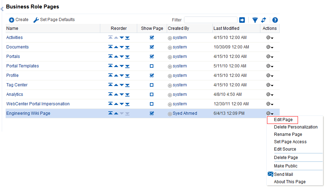Image resolution: width=330 pixels, height=192 pixels.
Task: Open the Portal Templates page link
Action: pyautogui.click(x=23, y=66)
